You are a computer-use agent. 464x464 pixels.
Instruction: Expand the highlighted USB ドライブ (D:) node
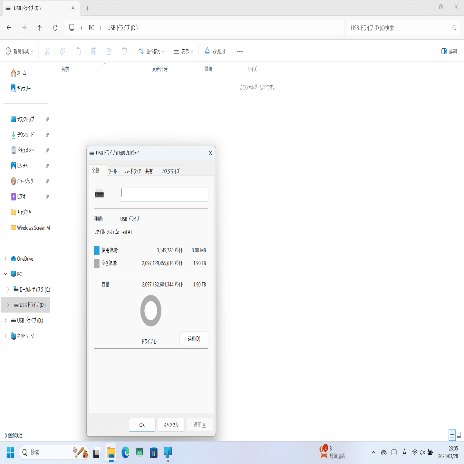click(x=8, y=305)
